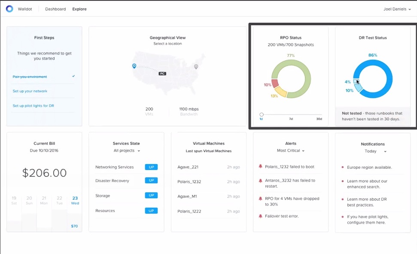Viewport: 417px width, 254px height.
Task: Click UP badge for Resources
Action: (151, 211)
